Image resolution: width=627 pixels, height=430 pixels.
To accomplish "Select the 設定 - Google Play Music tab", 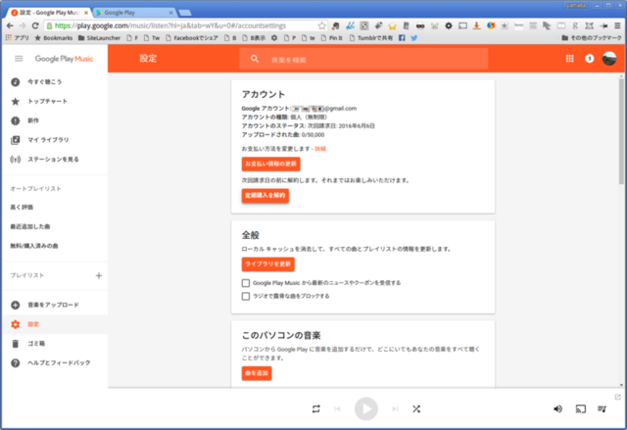I will (x=49, y=13).
